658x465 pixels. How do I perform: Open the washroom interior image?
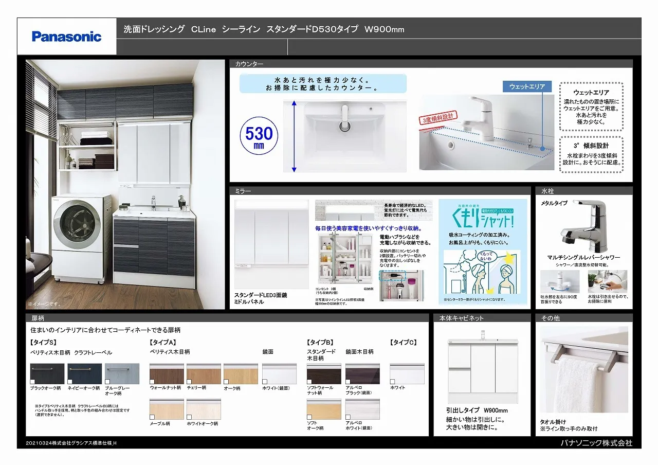click(x=125, y=184)
